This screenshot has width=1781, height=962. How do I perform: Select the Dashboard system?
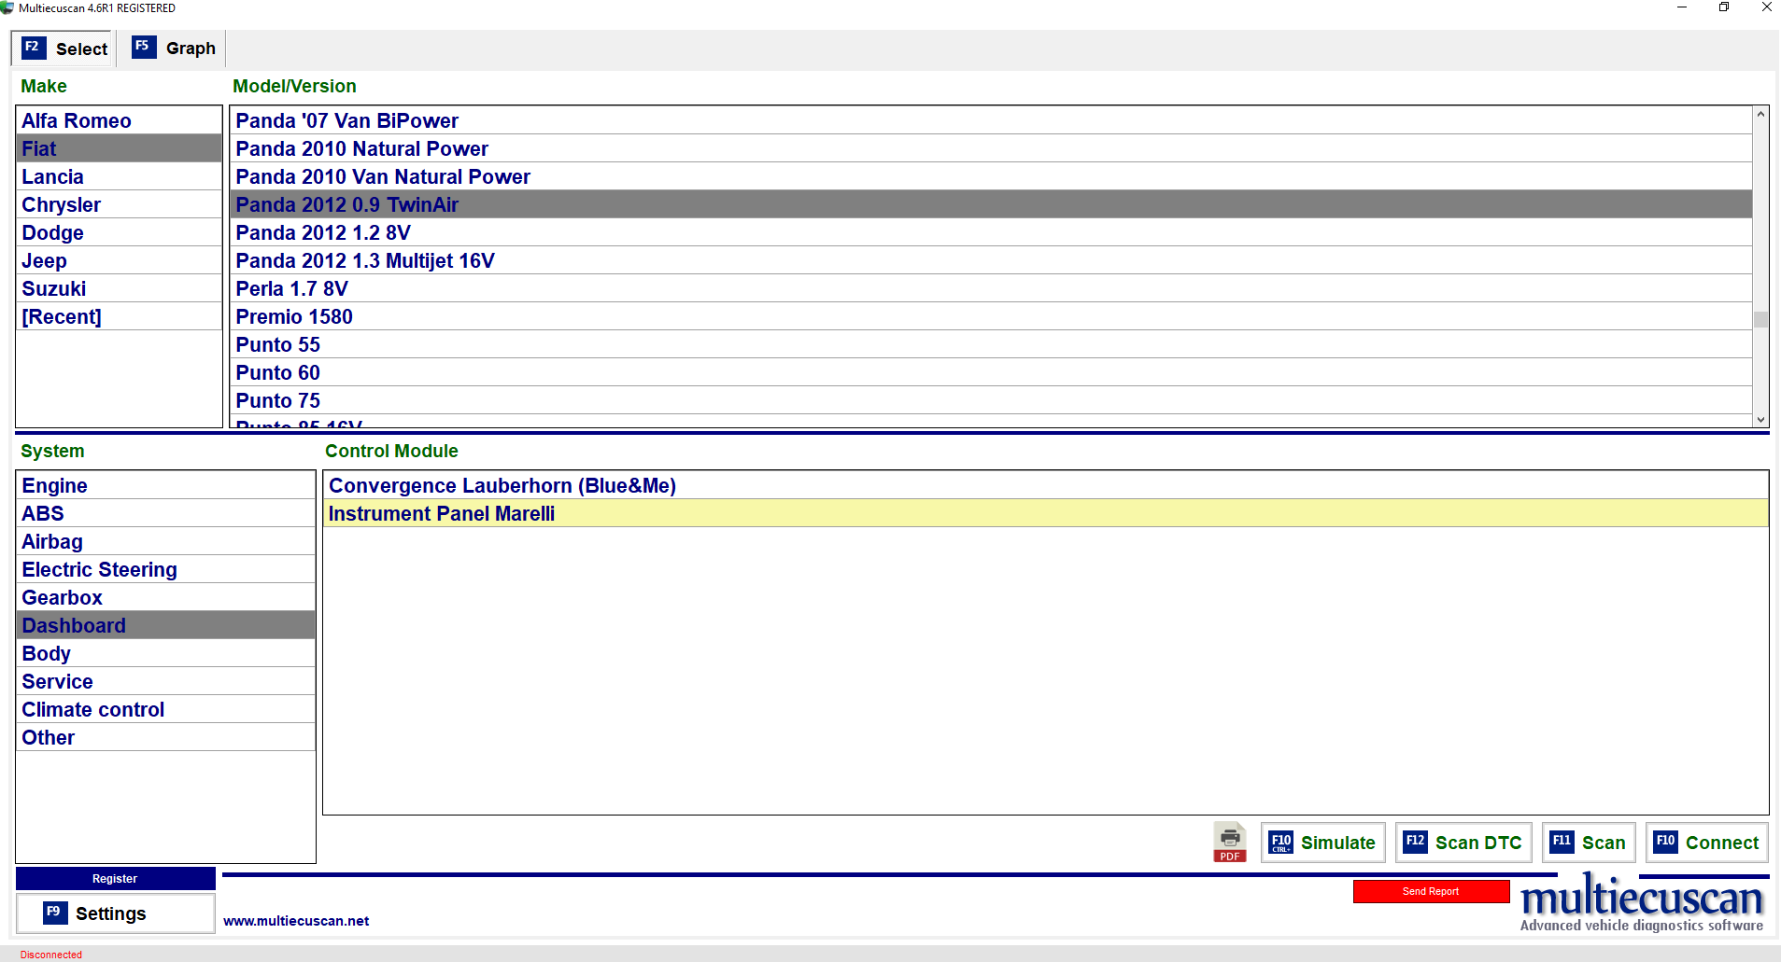(x=165, y=625)
